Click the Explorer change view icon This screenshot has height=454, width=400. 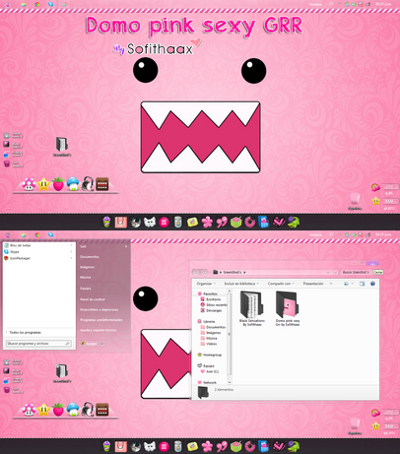(x=346, y=284)
